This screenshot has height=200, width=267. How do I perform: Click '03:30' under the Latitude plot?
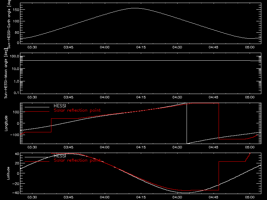click(32, 197)
